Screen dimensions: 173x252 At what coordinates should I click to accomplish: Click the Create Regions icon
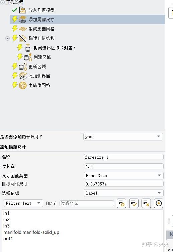[x=28, y=57]
